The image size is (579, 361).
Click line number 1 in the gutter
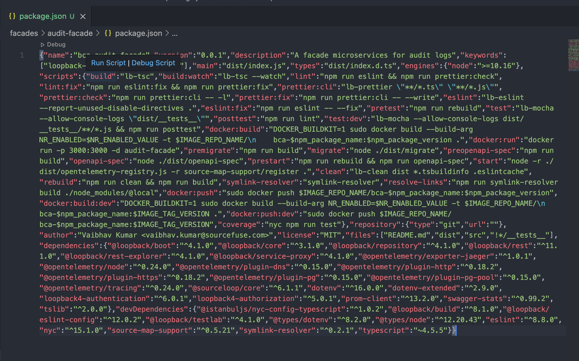coord(22,55)
